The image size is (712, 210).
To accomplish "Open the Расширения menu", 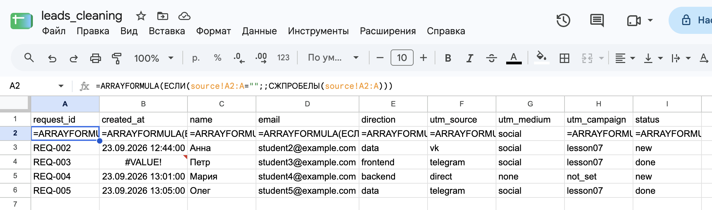I will click(388, 31).
